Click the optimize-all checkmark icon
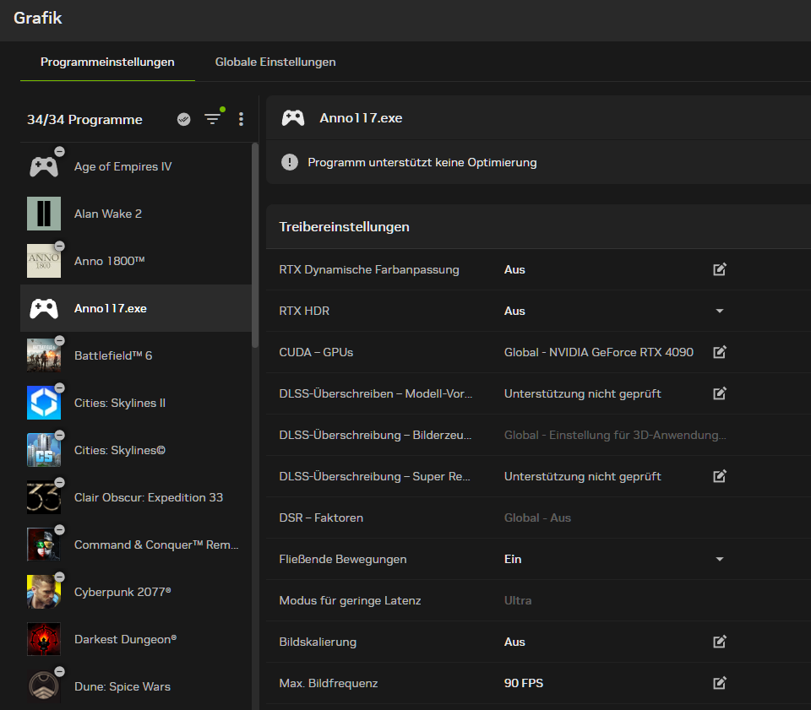Screen dimensions: 811x710 pyautogui.click(x=183, y=119)
